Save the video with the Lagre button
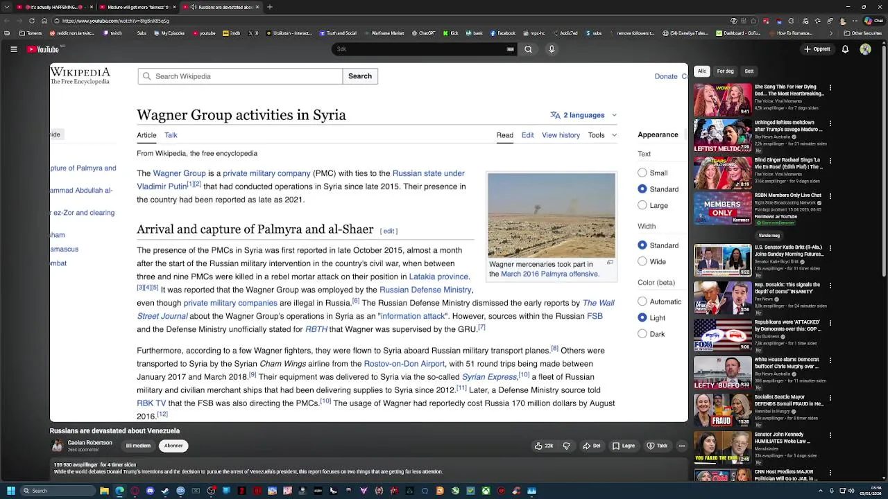Viewport: 888px width, 499px height. 624,446
